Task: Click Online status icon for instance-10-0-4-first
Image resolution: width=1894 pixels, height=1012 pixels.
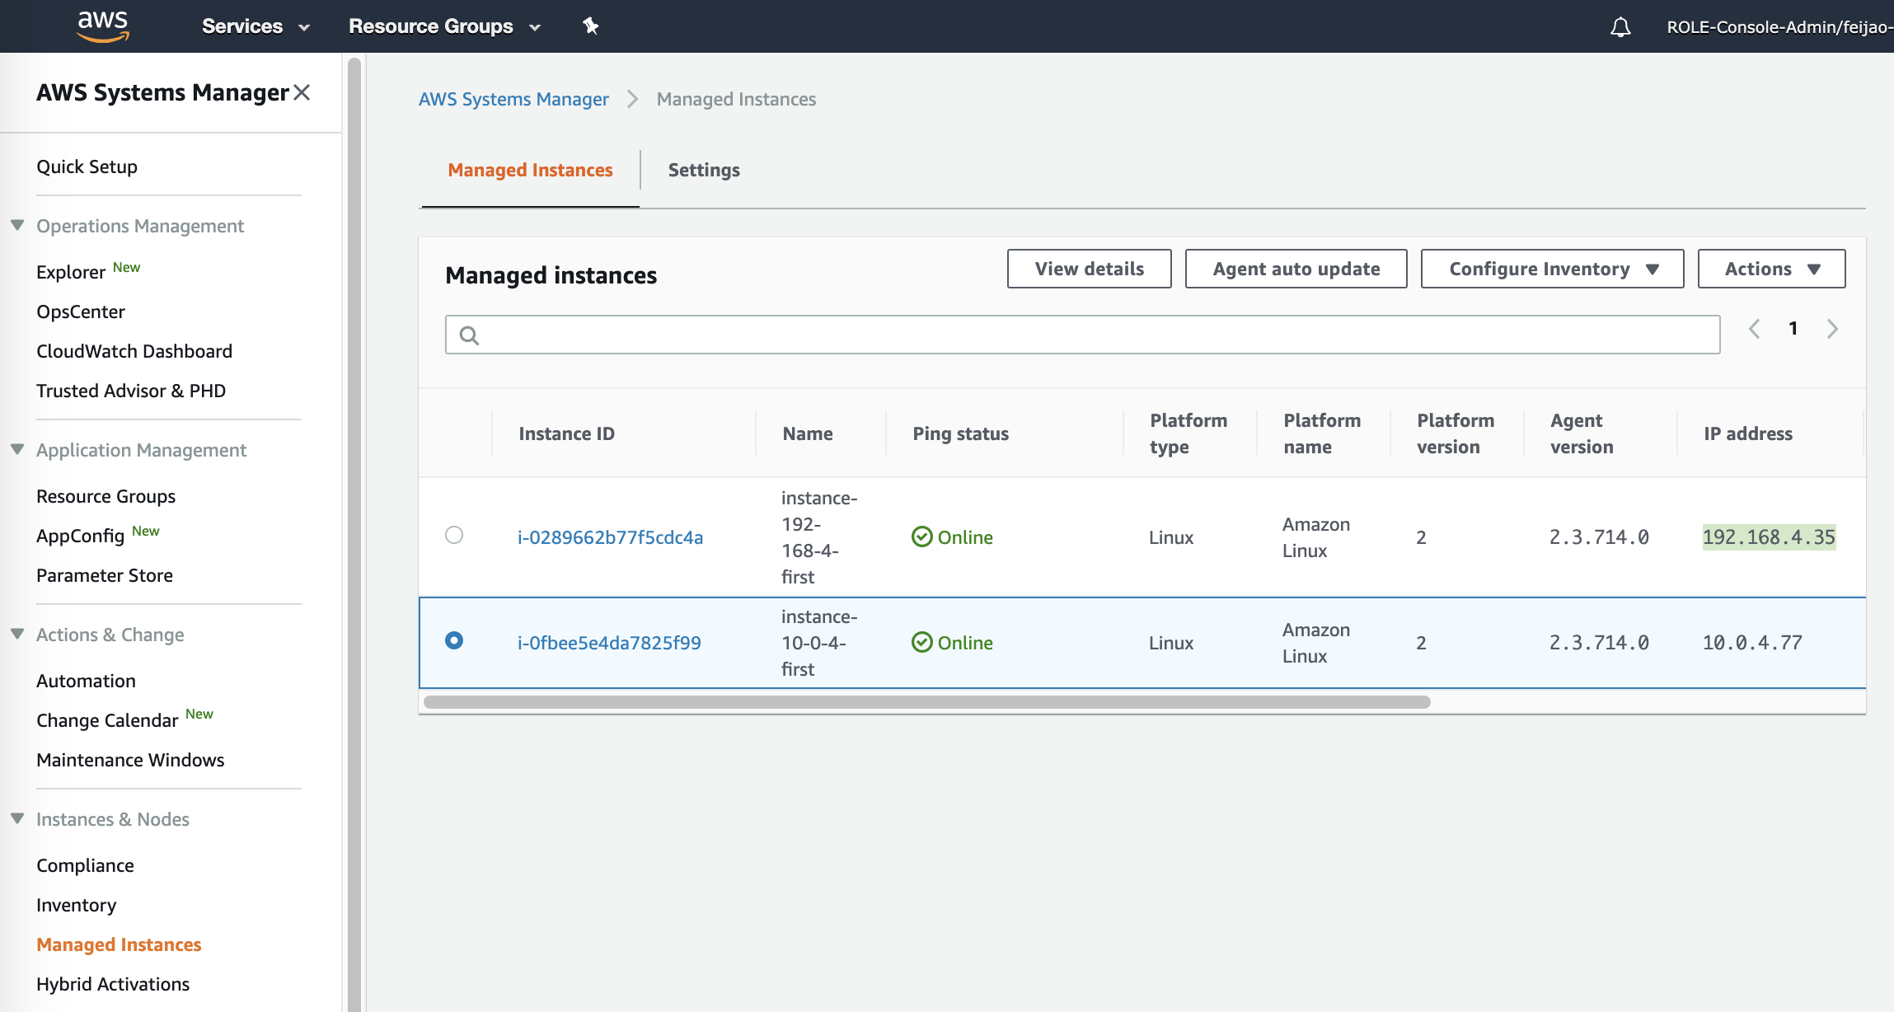Action: click(x=921, y=643)
